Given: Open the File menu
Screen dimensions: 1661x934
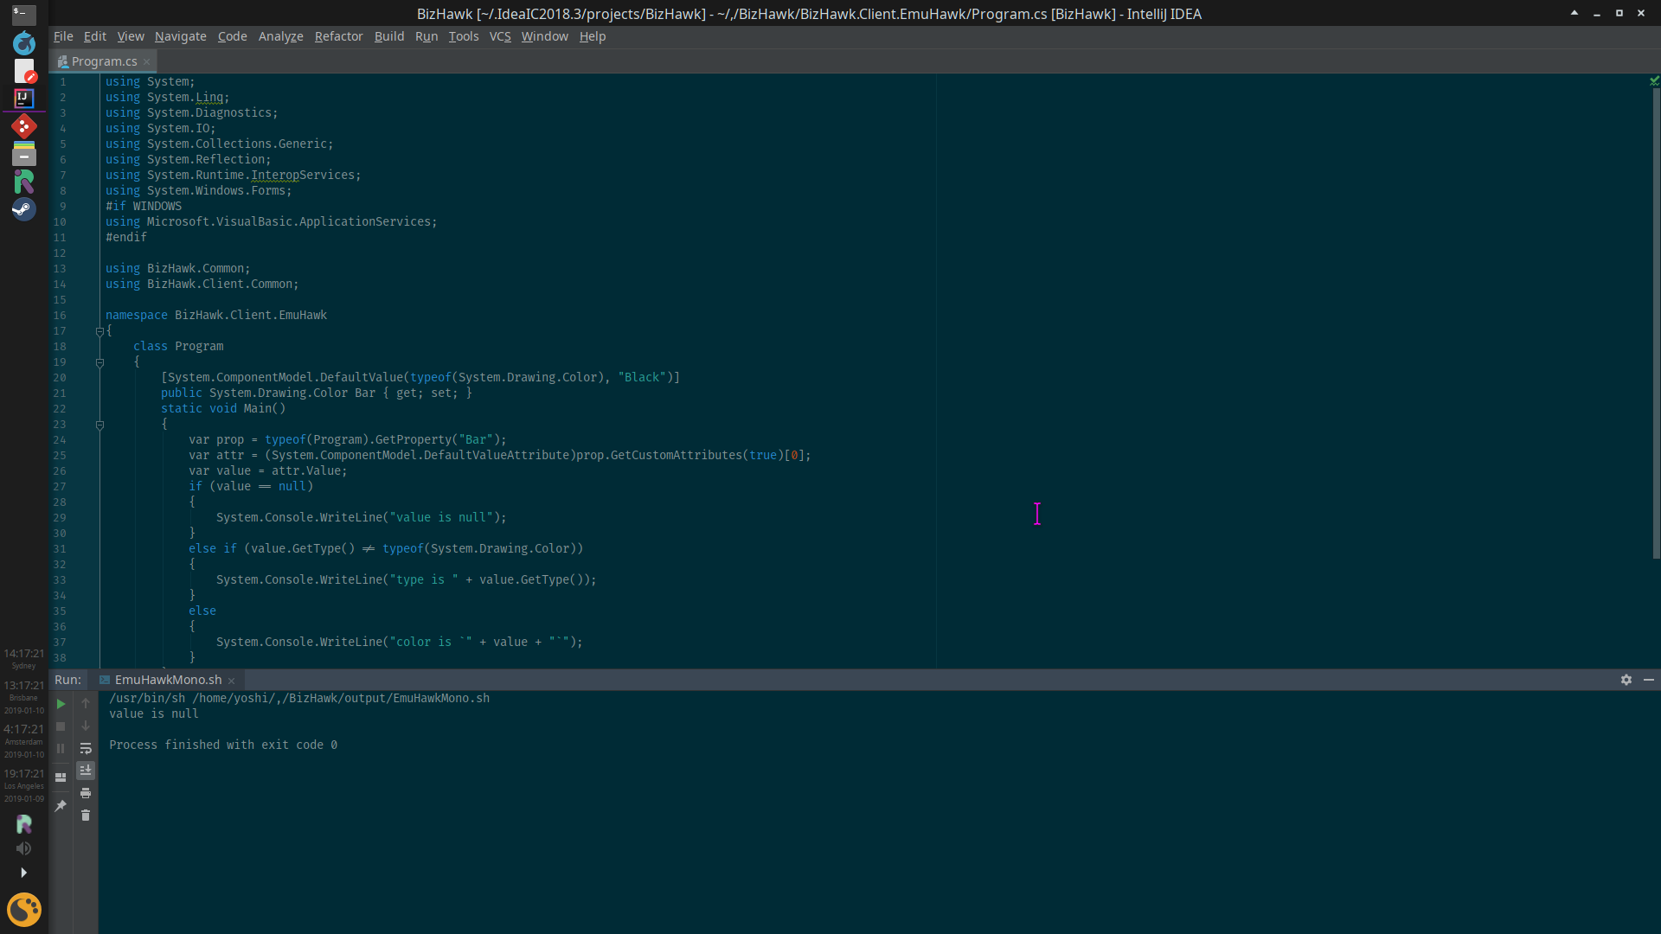Looking at the screenshot, I should point(63,36).
